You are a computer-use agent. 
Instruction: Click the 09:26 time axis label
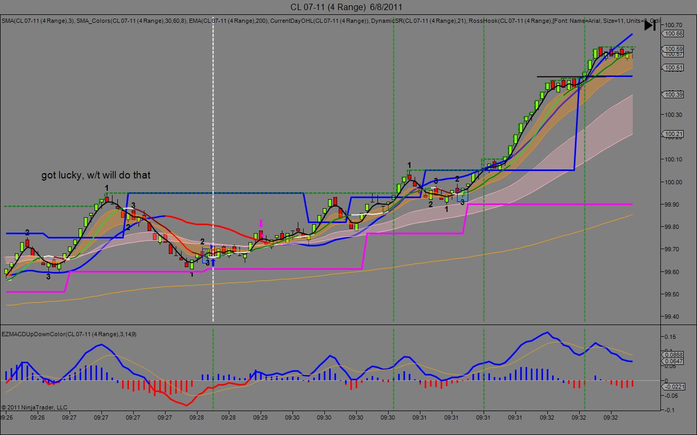pyautogui.click(x=37, y=418)
